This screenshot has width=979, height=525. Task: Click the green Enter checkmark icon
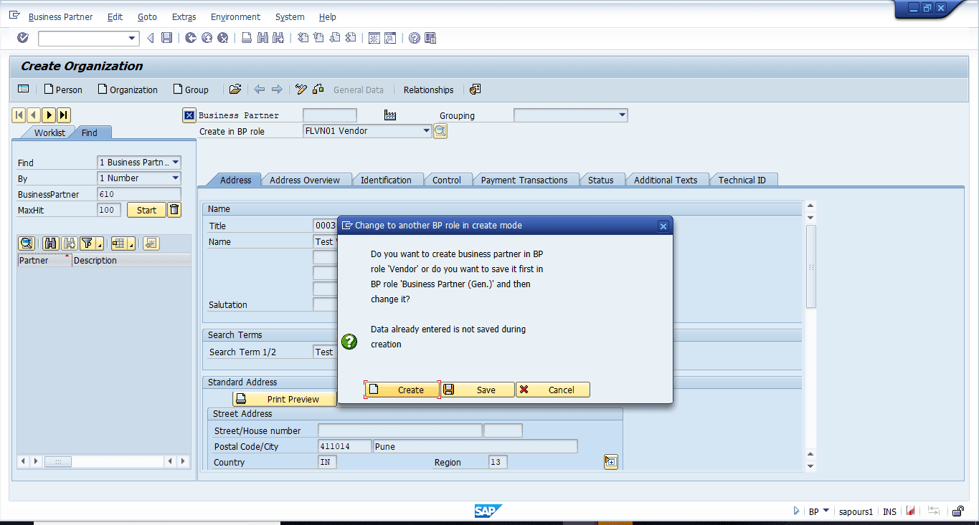tap(23, 38)
